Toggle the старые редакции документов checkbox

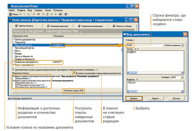(x=74, y=73)
